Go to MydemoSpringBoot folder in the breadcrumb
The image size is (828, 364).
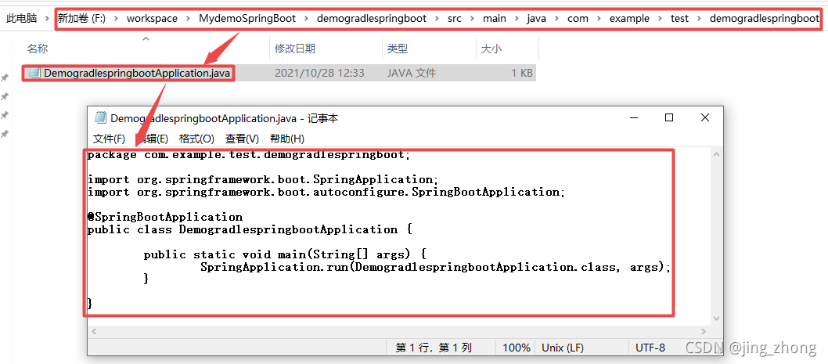coord(247,19)
